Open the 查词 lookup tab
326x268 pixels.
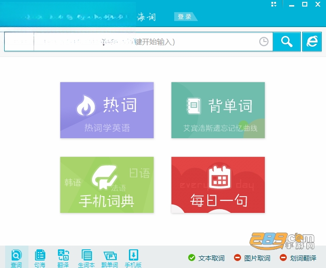[x=17, y=258]
